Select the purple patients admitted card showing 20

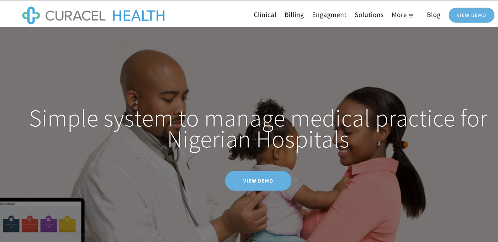(x=49, y=226)
